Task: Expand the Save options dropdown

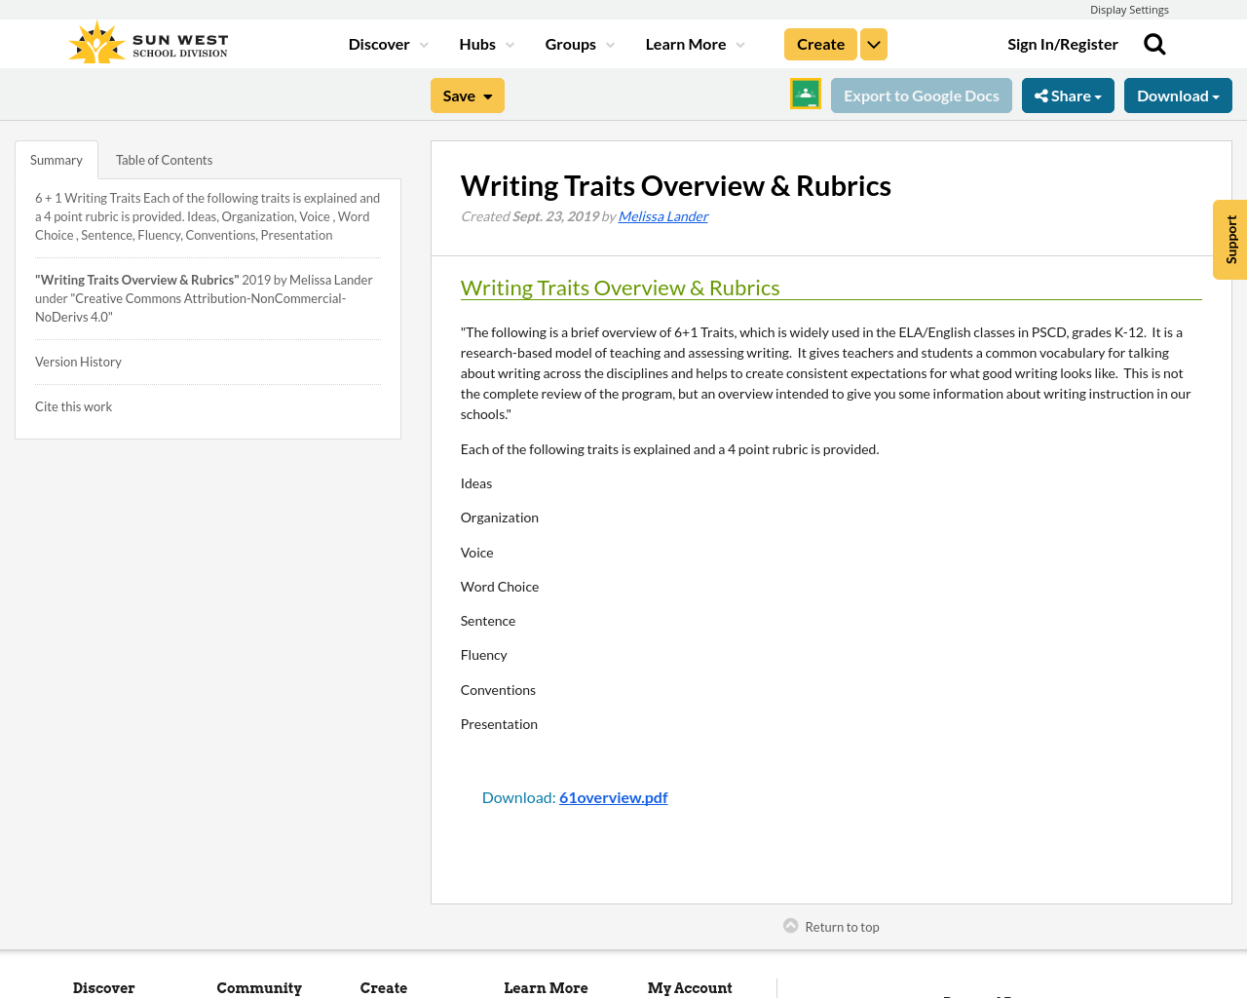Action: tap(486, 94)
